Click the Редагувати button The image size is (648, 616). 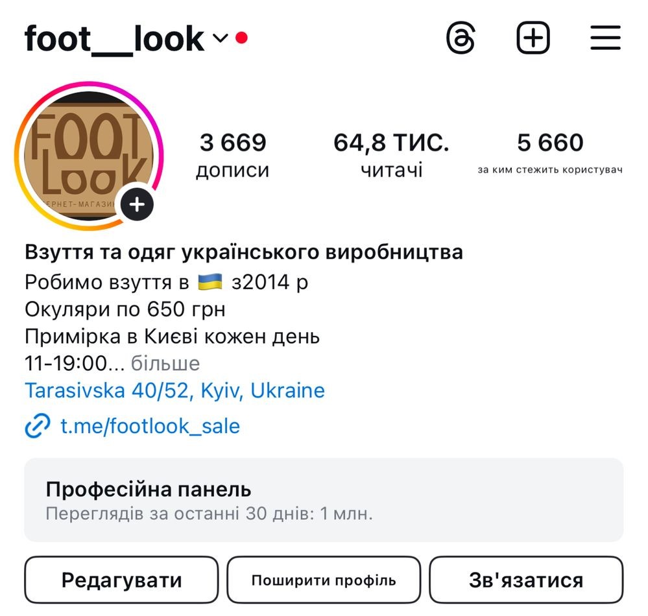point(121,580)
